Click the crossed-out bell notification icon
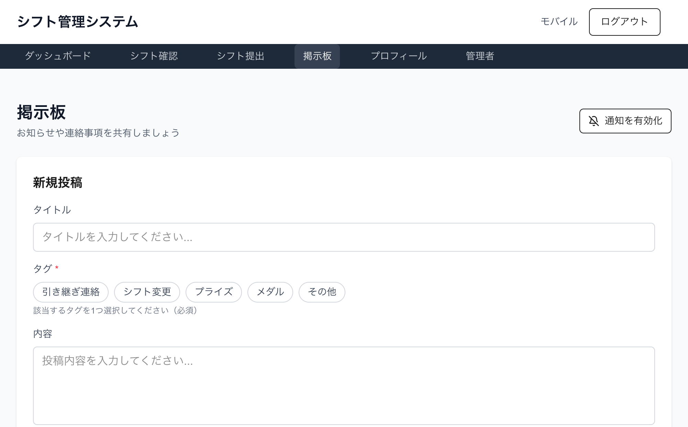This screenshot has height=427, width=688. [593, 121]
